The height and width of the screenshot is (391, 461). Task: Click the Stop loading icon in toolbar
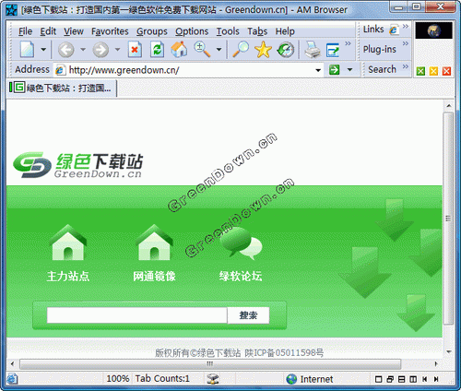coord(135,50)
